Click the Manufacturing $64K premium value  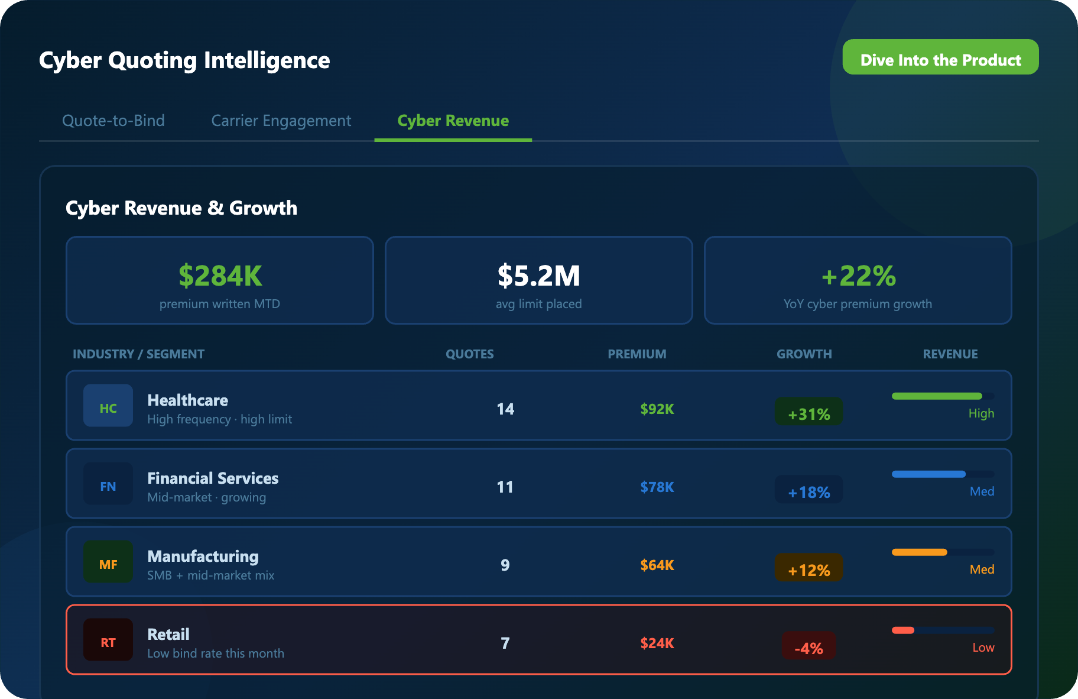click(x=657, y=565)
